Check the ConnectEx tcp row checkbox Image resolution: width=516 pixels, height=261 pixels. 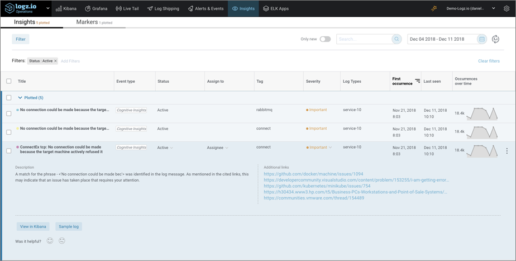tap(9, 151)
